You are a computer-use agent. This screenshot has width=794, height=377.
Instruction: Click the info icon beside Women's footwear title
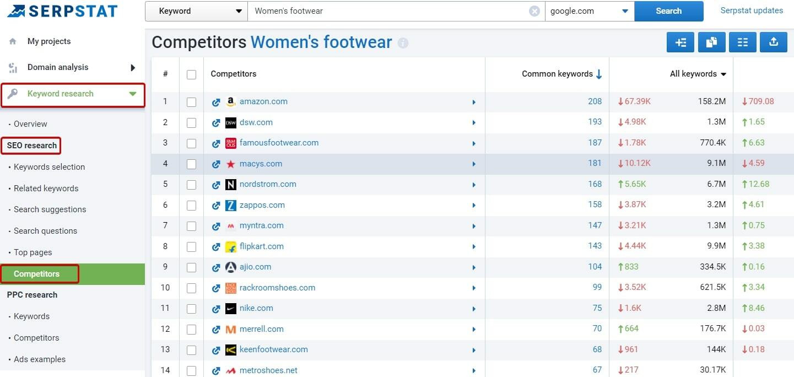[x=403, y=43]
